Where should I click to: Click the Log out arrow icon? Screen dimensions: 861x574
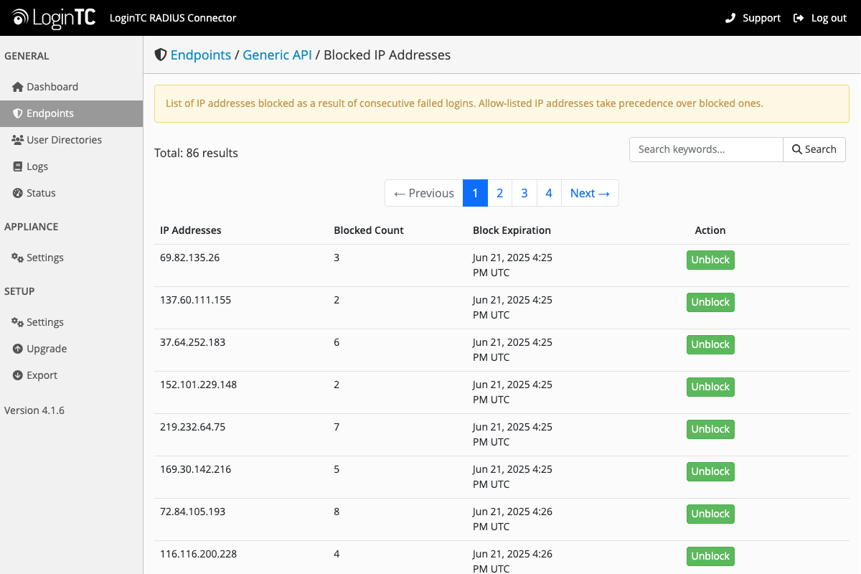(799, 18)
